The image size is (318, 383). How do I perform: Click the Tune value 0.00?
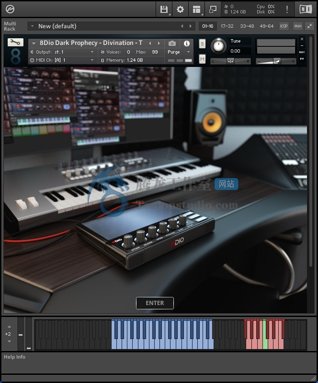click(x=235, y=51)
